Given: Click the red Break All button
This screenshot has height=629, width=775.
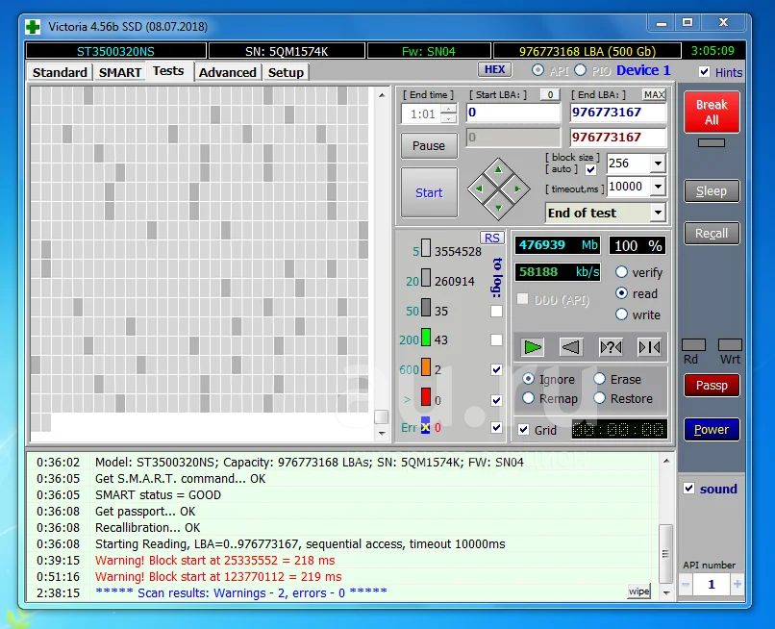Looking at the screenshot, I should (x=712, y=113).
